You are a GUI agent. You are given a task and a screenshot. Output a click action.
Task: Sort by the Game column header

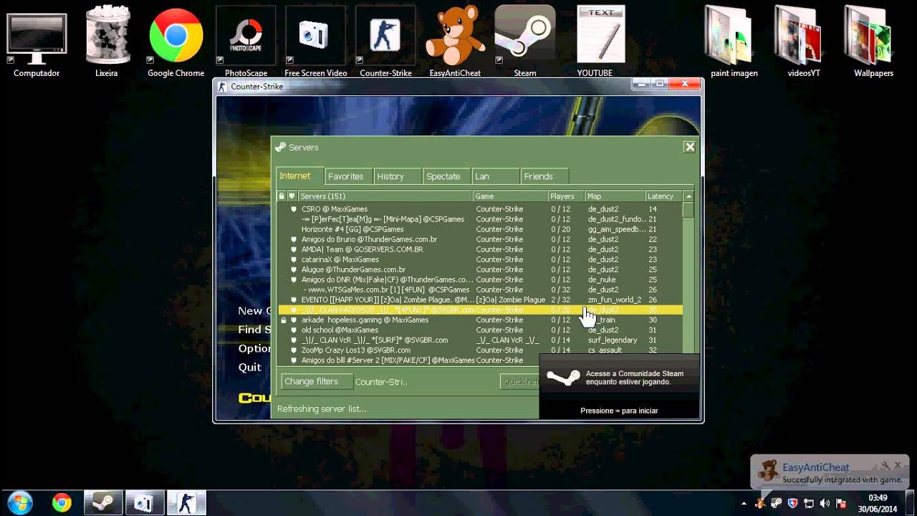pyautogui.click(x=510, y=196)
